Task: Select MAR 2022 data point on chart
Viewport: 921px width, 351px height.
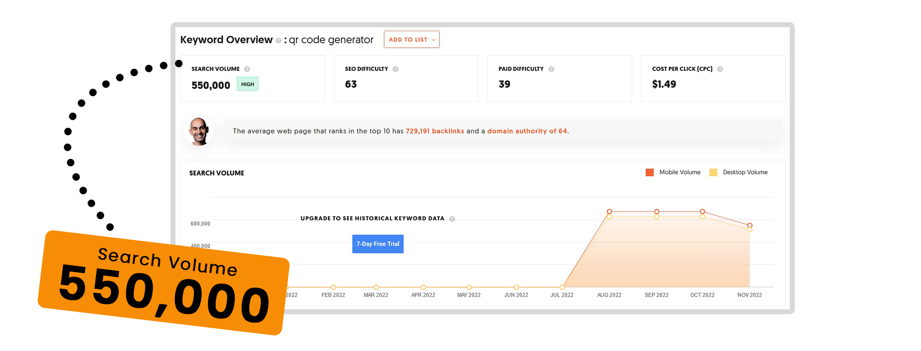Action: coord(376,287)
